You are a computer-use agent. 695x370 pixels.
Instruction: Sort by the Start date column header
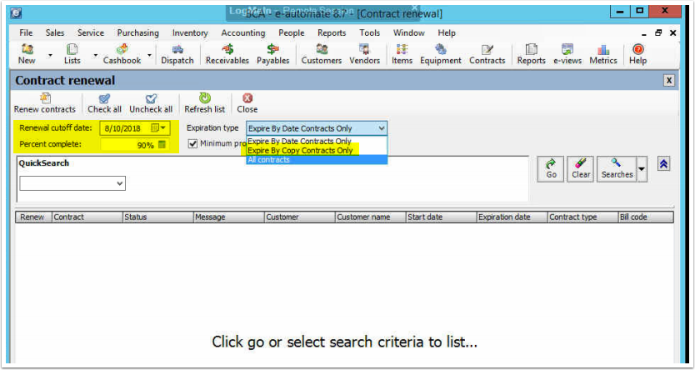click(x=442, y=217)
